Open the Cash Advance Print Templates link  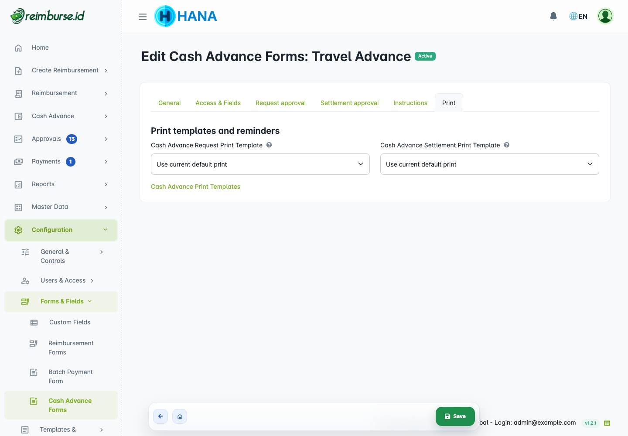(195, 187)
